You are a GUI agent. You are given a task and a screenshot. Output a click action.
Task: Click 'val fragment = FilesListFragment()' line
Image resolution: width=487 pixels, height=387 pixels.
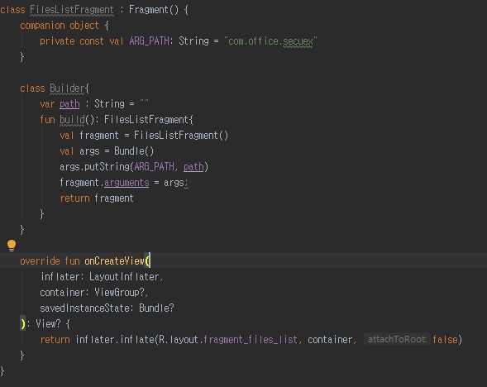point(144,136)
